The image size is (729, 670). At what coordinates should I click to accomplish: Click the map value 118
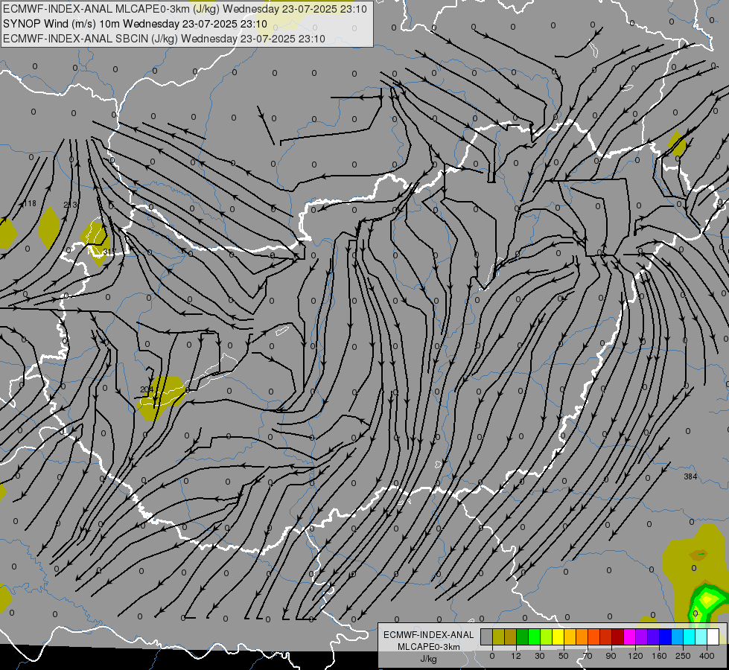click(29, 204)
